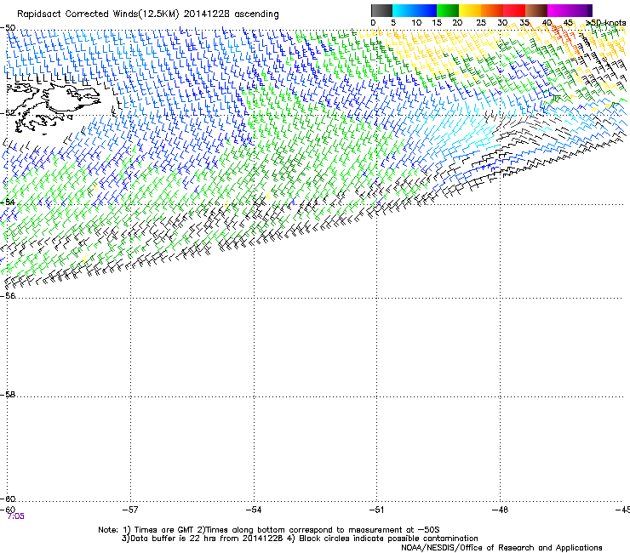The height and width of the screenshot is (553, 630).
Task: Click the latitude label '-52'
Action: point(8,113)
